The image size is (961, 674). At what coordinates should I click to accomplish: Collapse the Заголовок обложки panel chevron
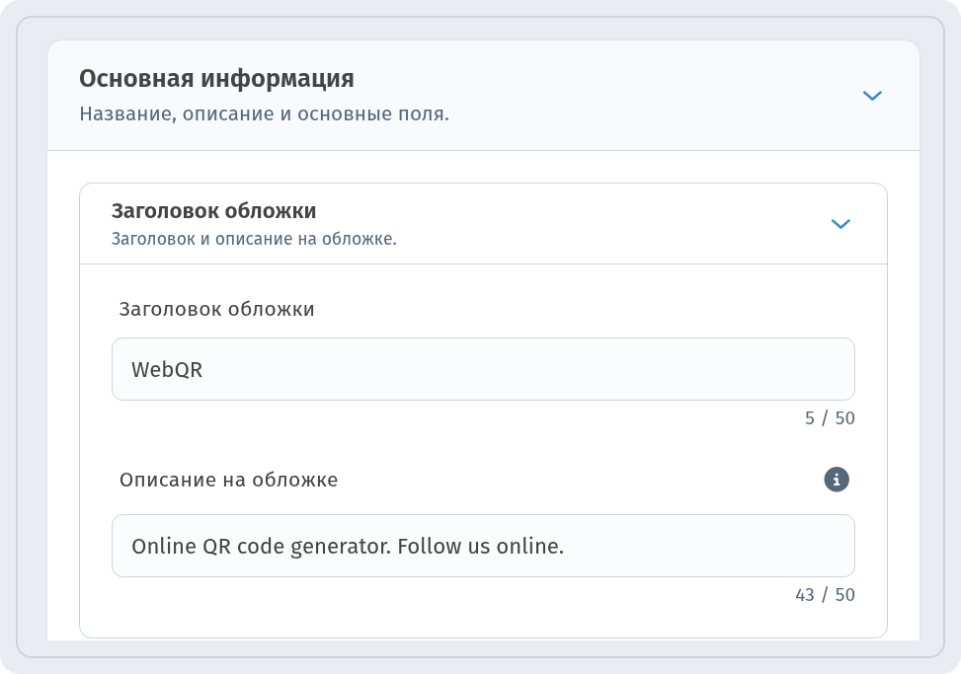tap(841, 224)
